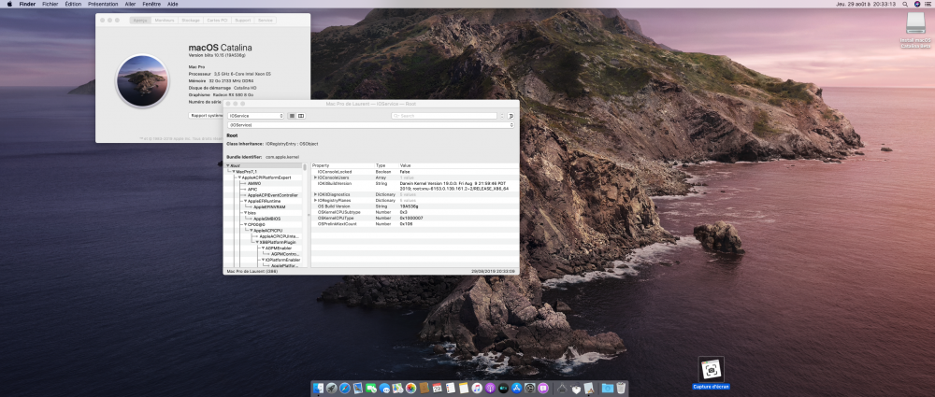
Task: Collapse the MacPro7,1 tree node
Action: [x=234, y=172]
